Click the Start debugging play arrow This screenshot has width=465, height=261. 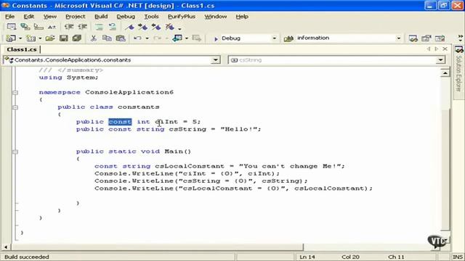coord(216,38)
